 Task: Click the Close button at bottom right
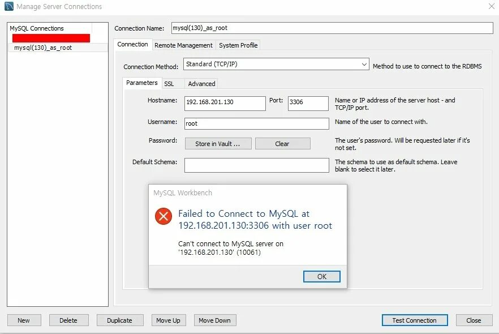(x=474, y=320)
